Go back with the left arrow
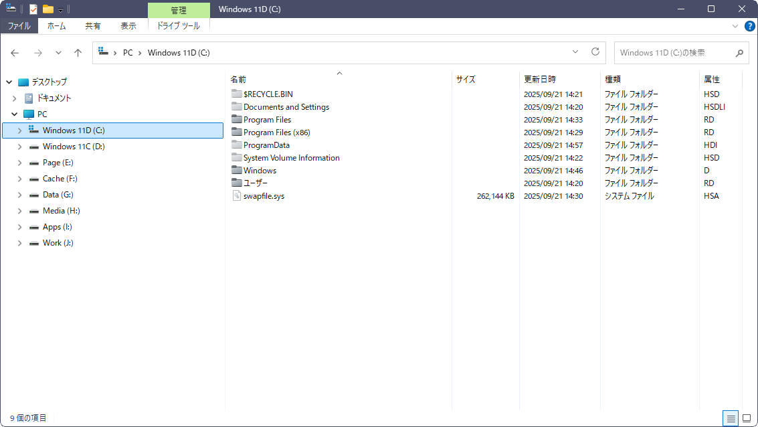Image resolution: width=758 pixels, height=427 pixels. (15, 53)
